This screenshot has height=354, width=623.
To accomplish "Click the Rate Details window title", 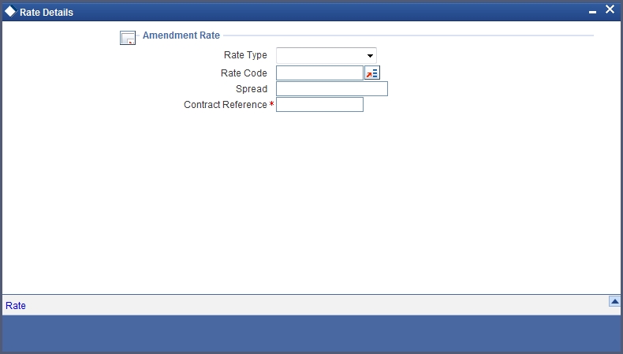I will 47,13.
